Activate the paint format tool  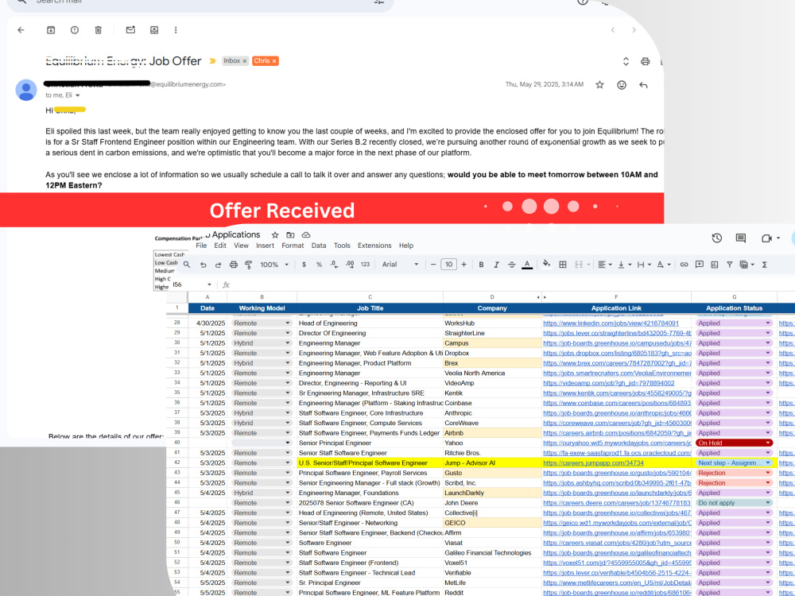pos(248,265)
